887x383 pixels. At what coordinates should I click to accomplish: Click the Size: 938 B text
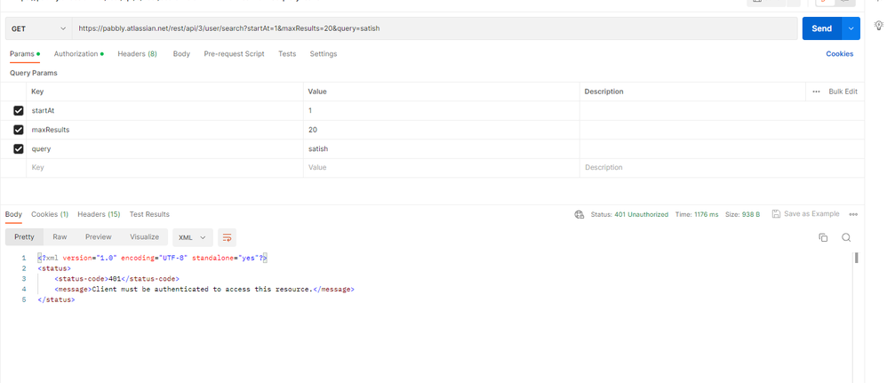tap(743, 214)
